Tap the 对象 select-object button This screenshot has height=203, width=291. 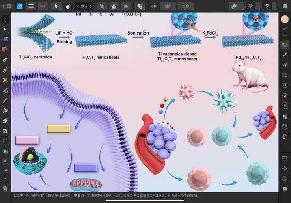point(185,6)
